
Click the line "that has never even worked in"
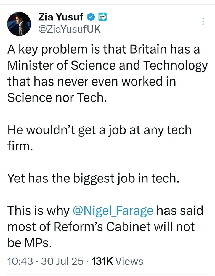point(92,82)
